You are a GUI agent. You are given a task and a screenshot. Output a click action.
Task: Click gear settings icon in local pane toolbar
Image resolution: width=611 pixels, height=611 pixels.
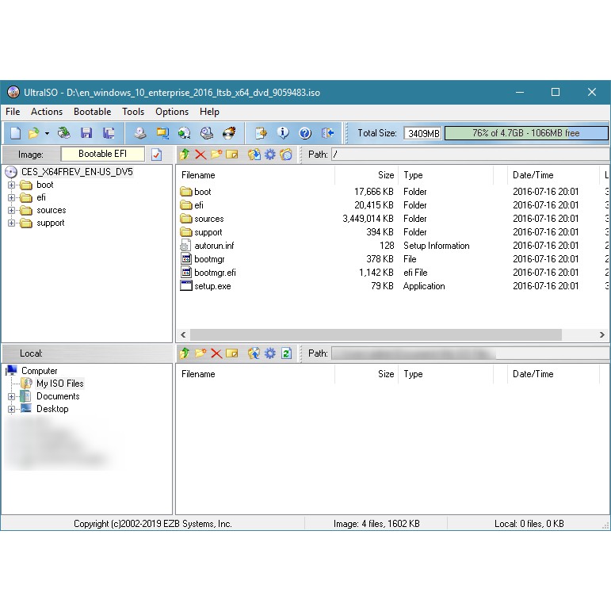(x=270, y=353)
